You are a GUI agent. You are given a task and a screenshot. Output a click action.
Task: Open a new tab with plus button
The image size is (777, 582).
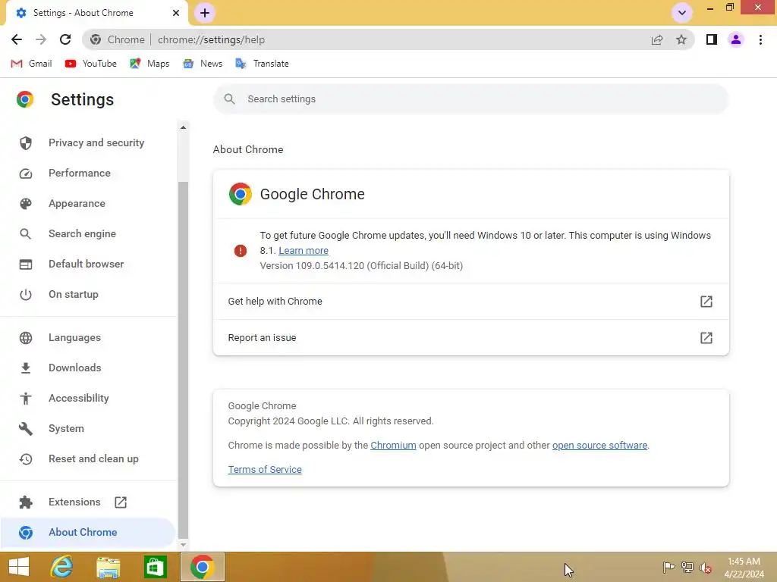pyautogui.click(x=205, y=13)
